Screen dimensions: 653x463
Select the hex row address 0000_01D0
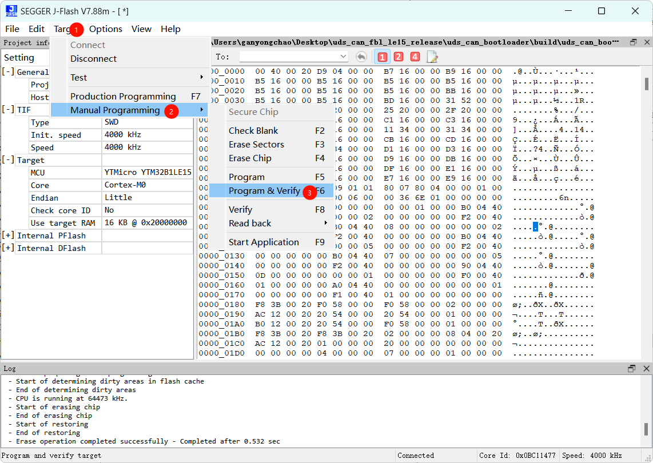222,353
